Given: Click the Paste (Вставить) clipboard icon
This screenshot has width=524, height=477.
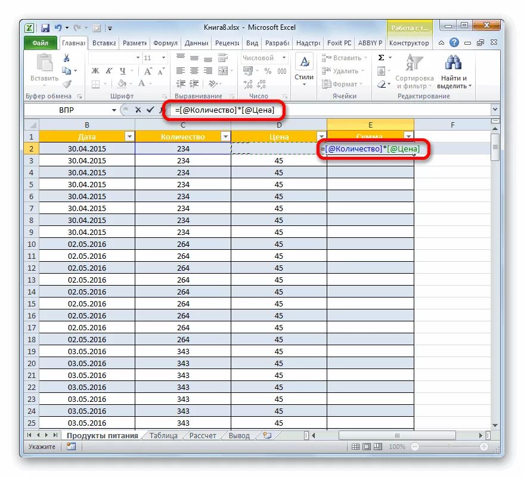Looking at the screenshot, I should coord(45,63).
